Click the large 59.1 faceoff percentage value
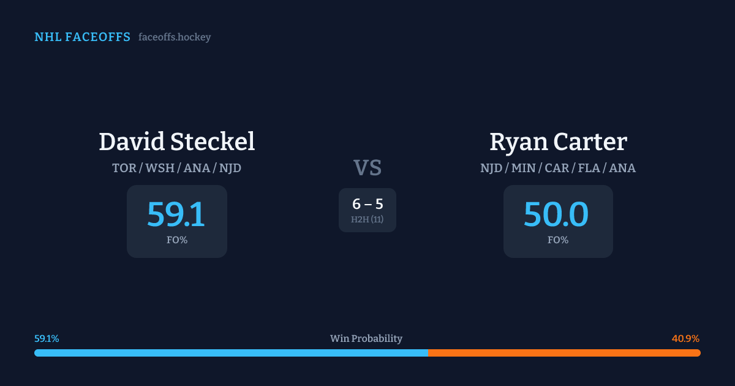 176,214
